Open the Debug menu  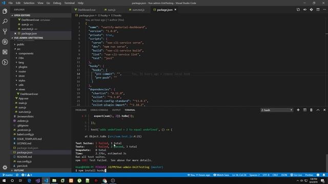pyautogui.click(x=57, y=3)
